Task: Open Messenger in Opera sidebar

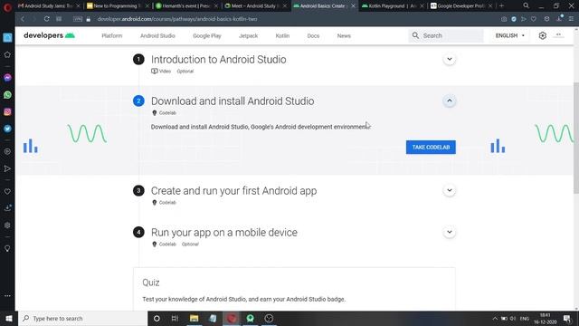Action: coord(7,78)
